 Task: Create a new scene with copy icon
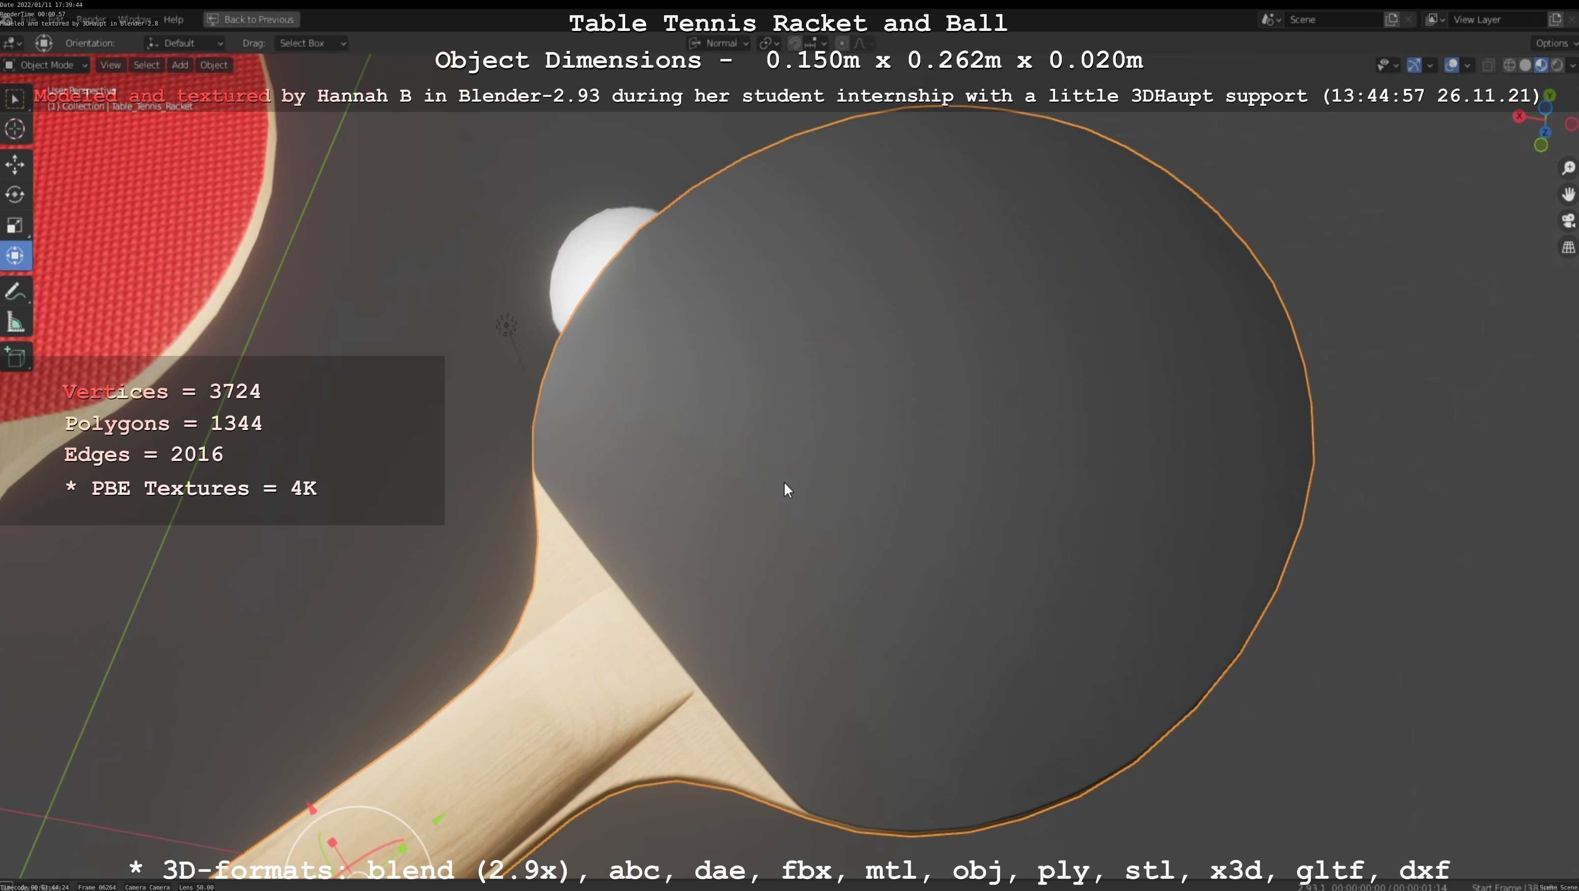click(x=1391, y=20)
